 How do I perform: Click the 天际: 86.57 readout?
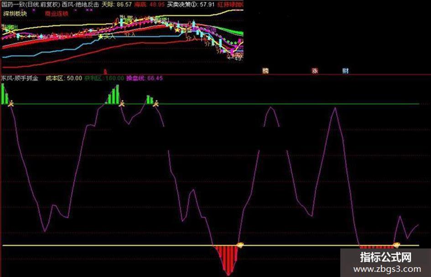tap(117, 5)
